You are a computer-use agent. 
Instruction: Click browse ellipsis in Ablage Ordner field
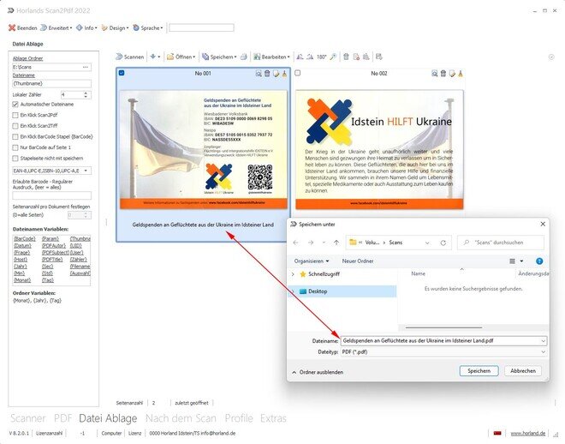[86, 67]
